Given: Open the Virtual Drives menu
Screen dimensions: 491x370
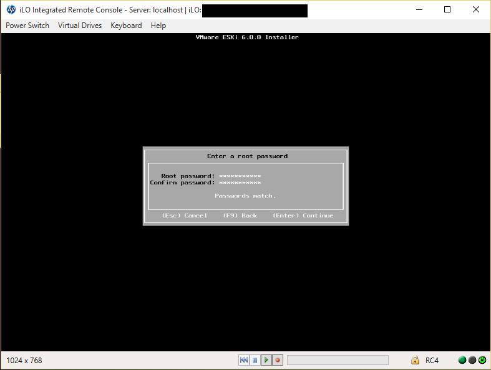Looking at the screenshot, I should (x=80, y=26).
